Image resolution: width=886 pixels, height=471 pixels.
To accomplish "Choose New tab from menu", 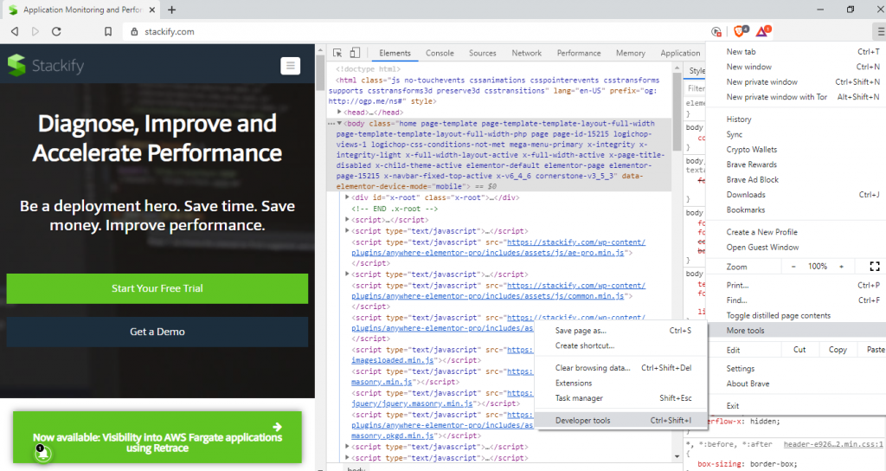I will pyautogui.click(x=796, y=51).
